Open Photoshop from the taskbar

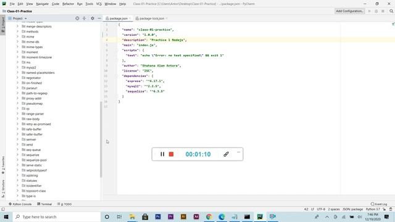click(158, 216)
